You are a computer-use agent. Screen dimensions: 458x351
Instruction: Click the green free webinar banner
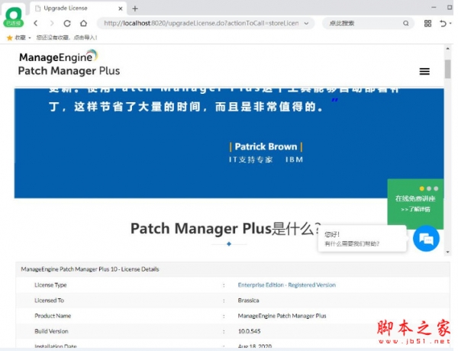pyautogui.click(x=415, y=204)
